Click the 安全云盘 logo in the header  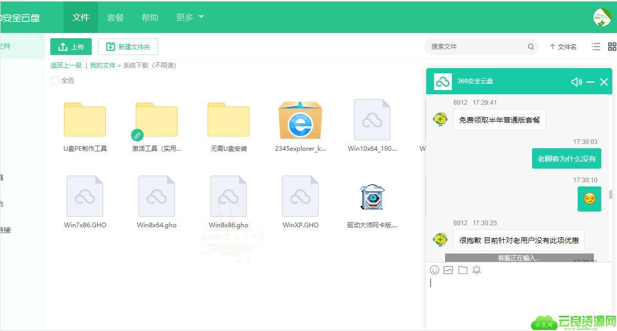20,18
